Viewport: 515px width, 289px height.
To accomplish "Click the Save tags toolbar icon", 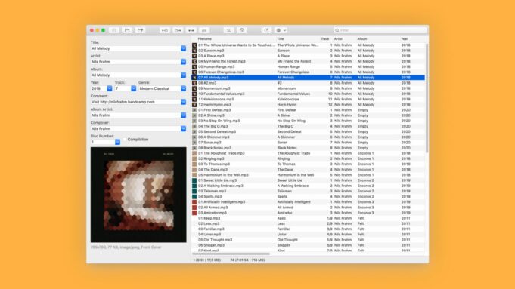I will 114,30.
